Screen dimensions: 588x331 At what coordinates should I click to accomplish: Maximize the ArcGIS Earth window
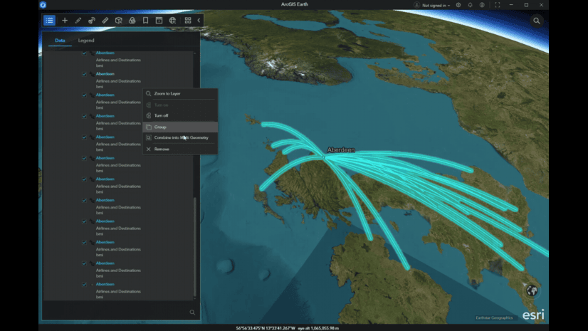[x=526, y=5]
